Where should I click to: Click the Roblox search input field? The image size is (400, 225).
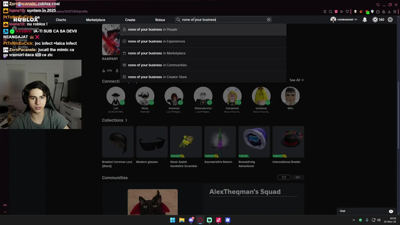point(223,19)
